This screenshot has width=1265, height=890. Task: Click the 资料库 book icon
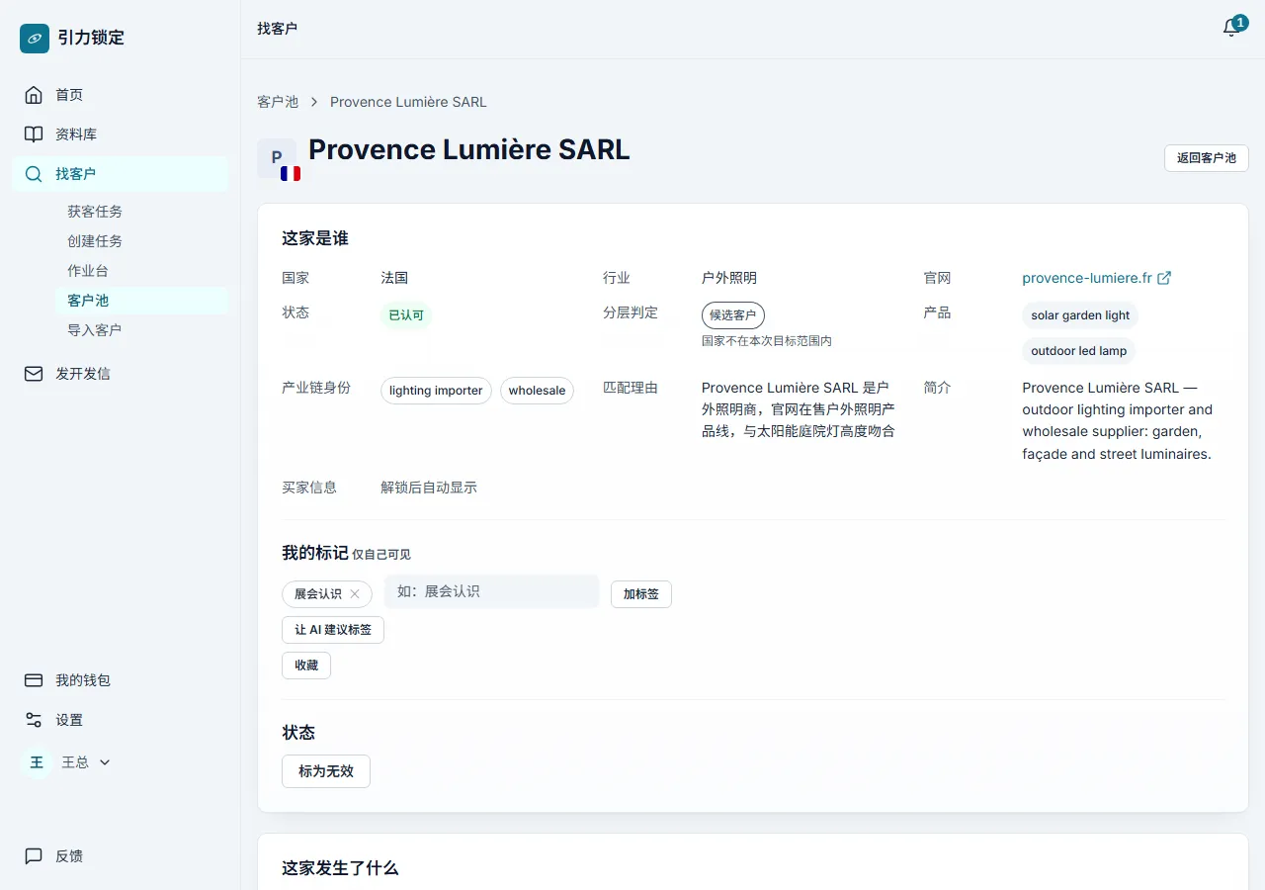(34, 134)
